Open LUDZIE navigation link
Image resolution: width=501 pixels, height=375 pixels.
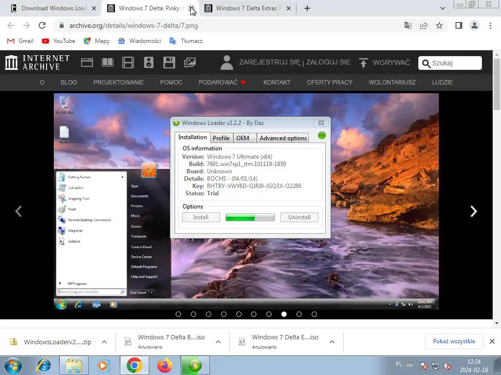[442, 82]
